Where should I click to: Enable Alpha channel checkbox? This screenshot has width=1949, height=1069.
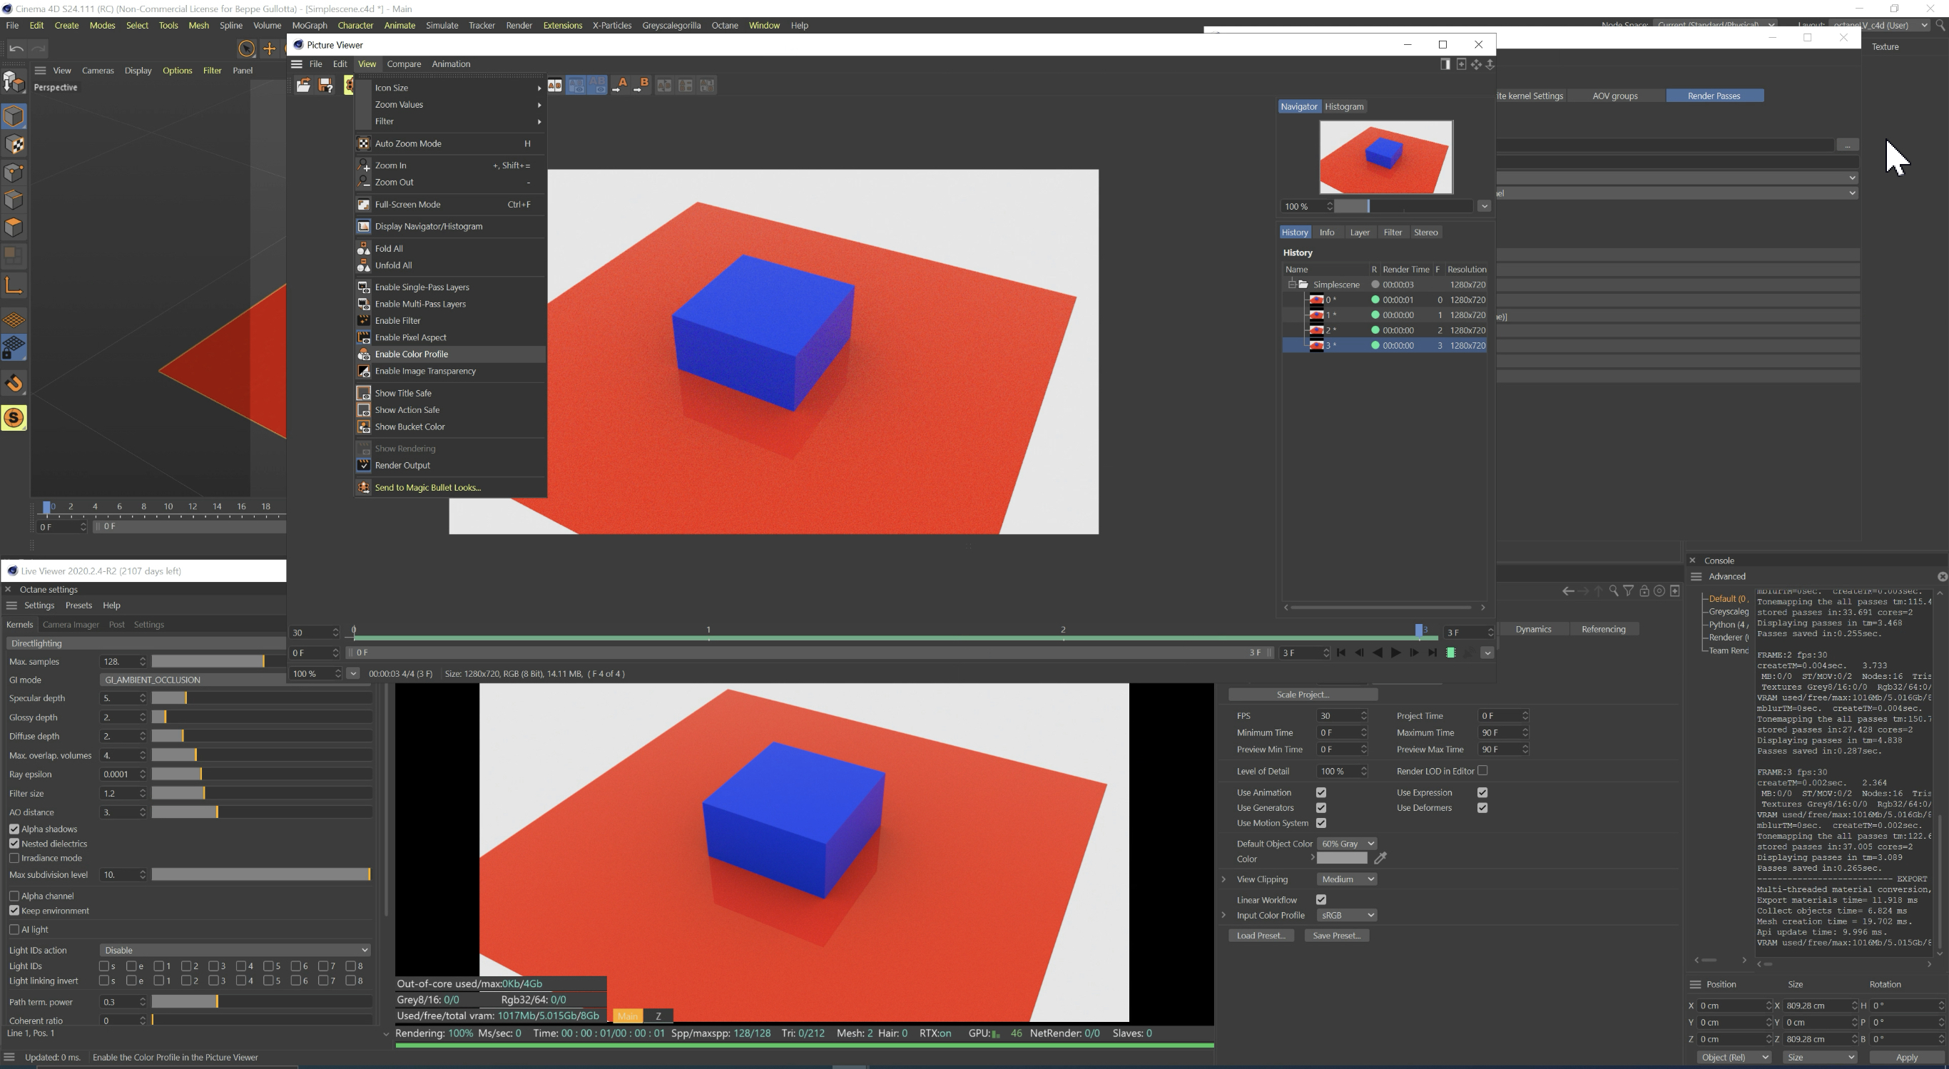pos(14,896)
